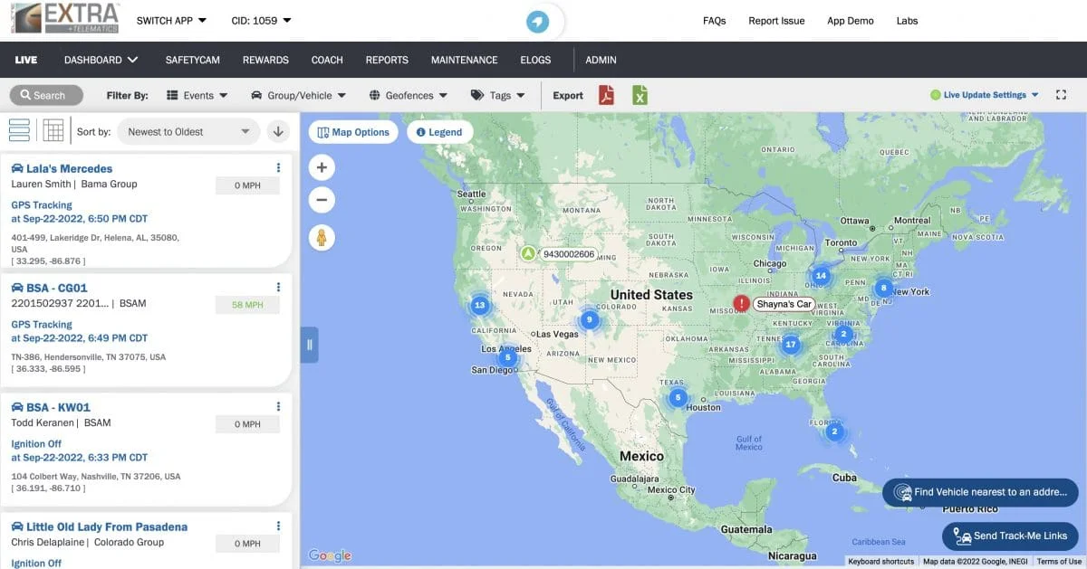Zoom in on the map
This screenshot has width=1087, height=569.
tap(322, 167)
